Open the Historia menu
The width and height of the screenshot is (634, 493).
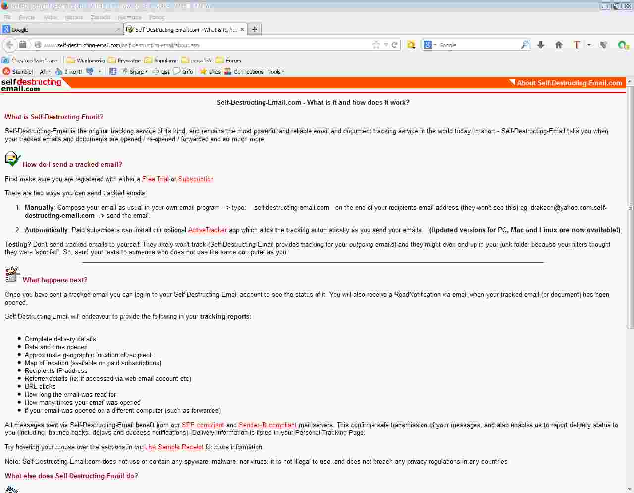click(x=74, y=17)
